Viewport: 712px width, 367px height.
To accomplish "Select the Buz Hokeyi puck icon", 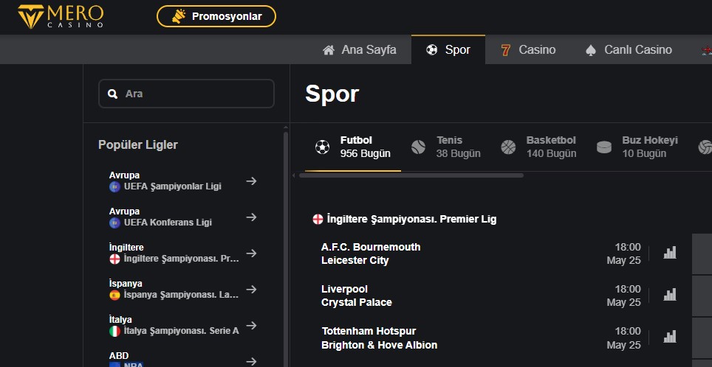I will [604, 147].
